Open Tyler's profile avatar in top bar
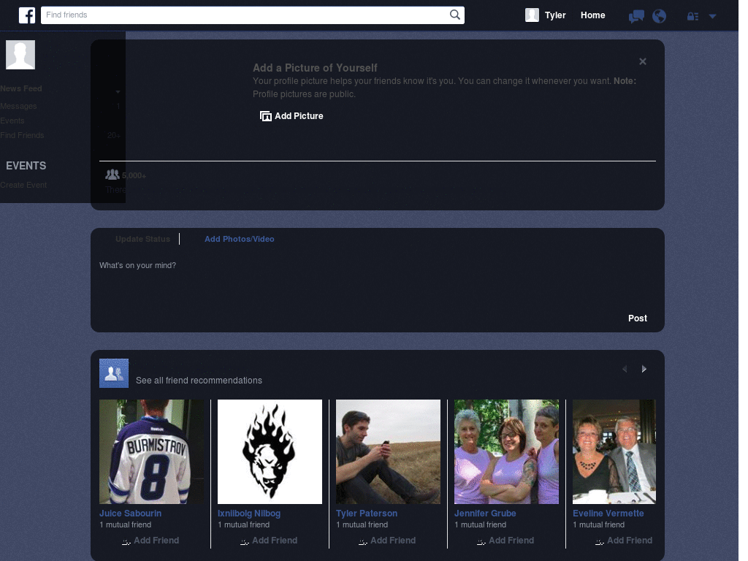 tap(532, 15)
